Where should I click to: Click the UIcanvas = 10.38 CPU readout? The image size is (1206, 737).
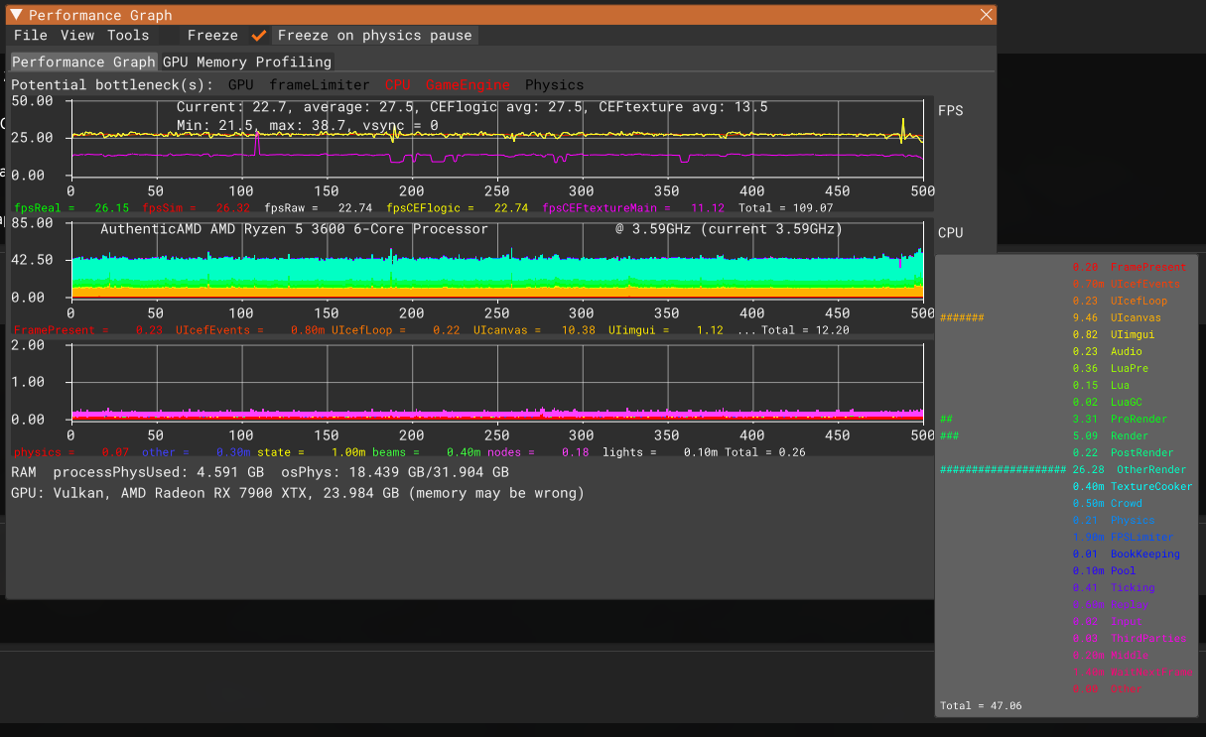pyautogui.click(x=534, y=330)
